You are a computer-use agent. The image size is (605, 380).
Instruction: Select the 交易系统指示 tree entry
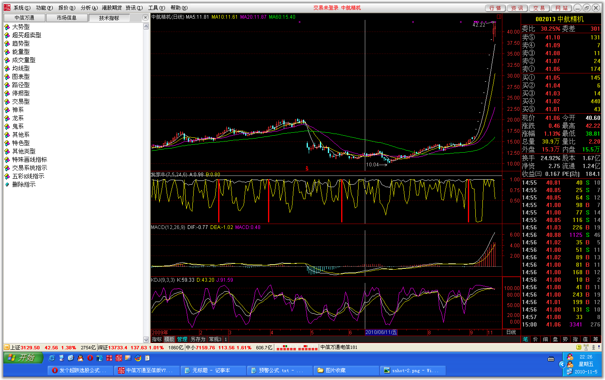point(30,168)
